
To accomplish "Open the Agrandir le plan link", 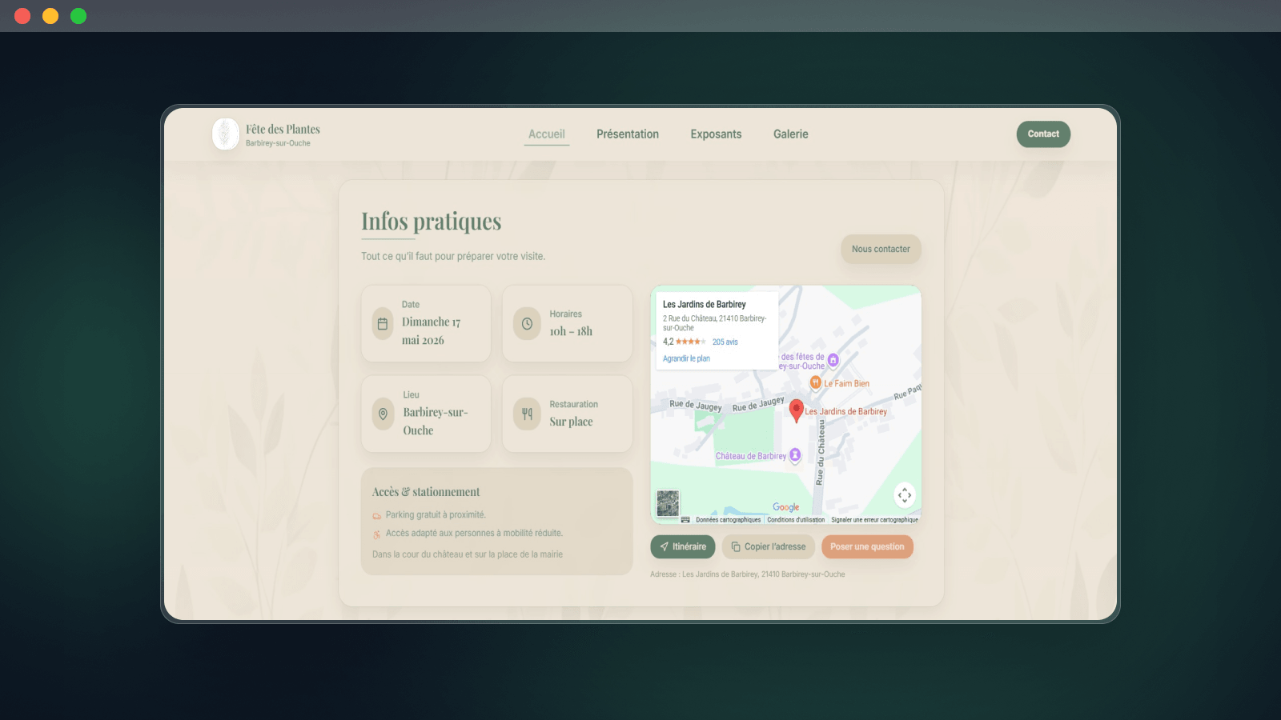I will point(686,358).
